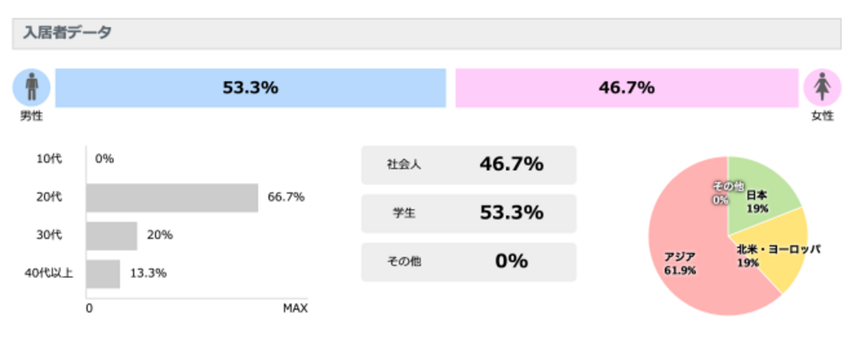The image size is (852, 337).
Task: Click the 40代以上 gray bar
Action: point(103,274)
